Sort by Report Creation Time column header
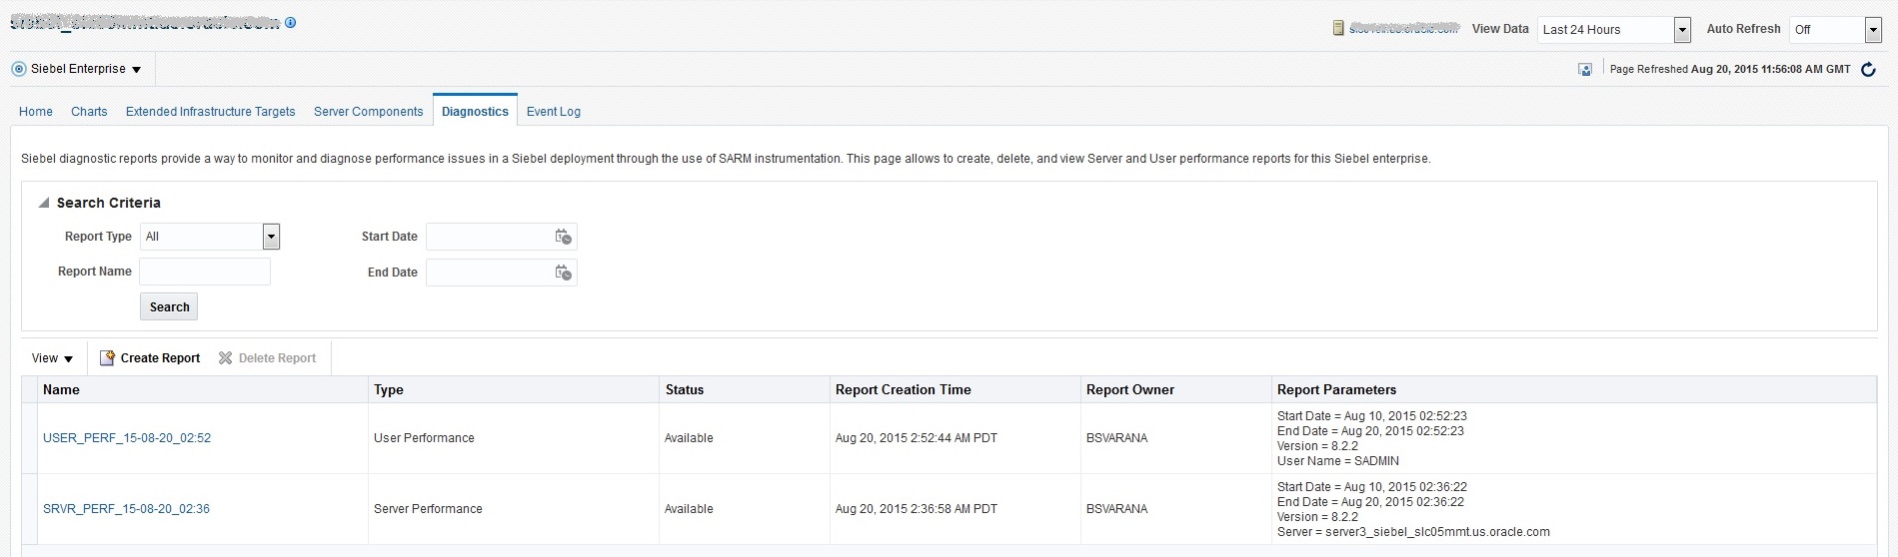Viewport: 1898px width, 557px height. click(x=955, y=390)
